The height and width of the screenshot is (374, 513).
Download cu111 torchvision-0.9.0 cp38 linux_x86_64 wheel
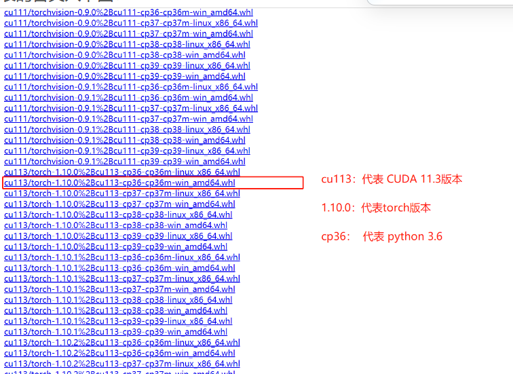128,45
